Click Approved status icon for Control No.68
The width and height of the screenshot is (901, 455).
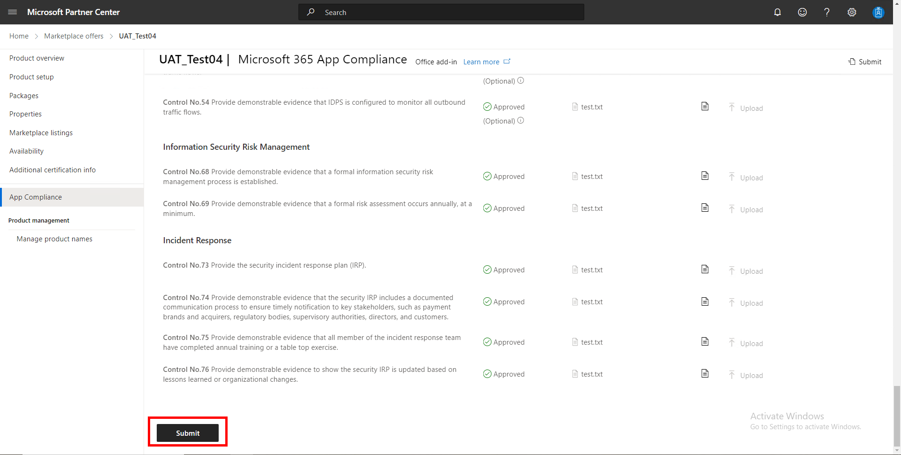pos(487,176)
